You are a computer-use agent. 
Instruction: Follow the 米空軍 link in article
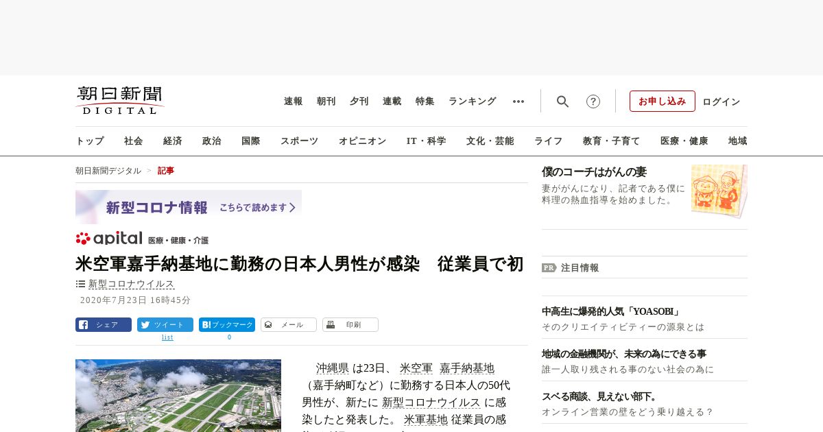point(416,368)
